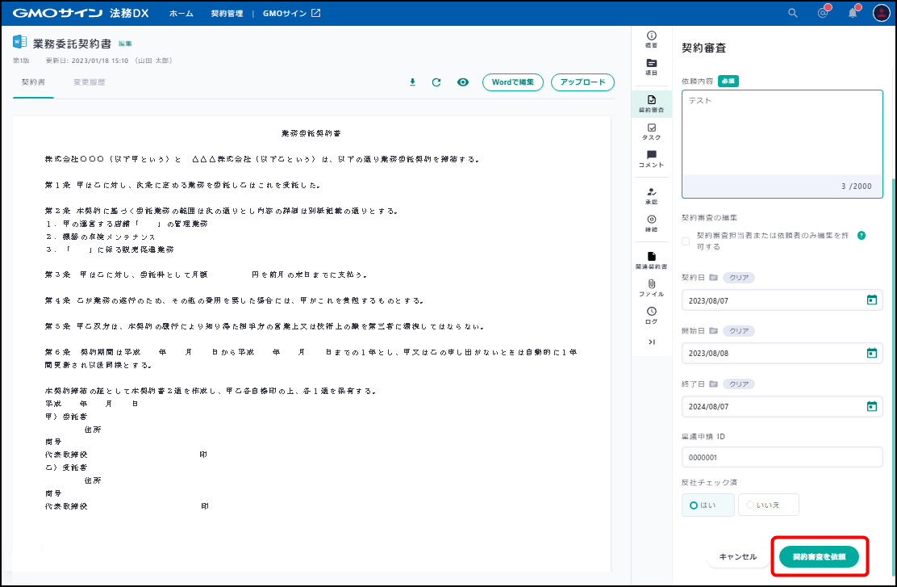The height and width of the screenshot is (587, 897).
Task: Click the 稟議申請 ID input field
Action: coord(782,457)
